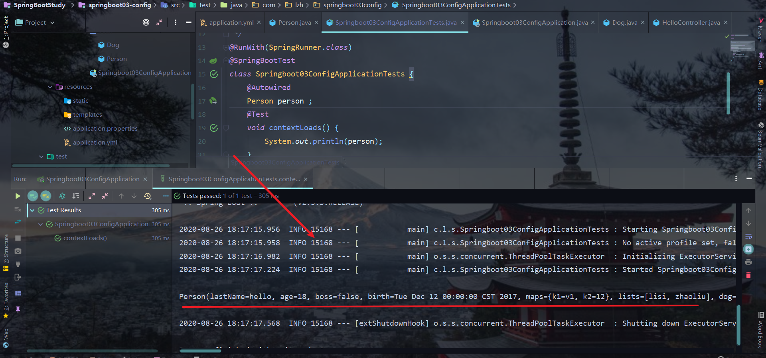Collapse all nodes in the Project panel

click(x=159, y=23)
